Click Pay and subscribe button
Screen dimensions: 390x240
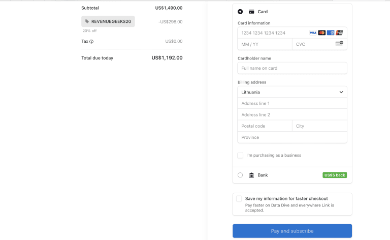[292, 231]
